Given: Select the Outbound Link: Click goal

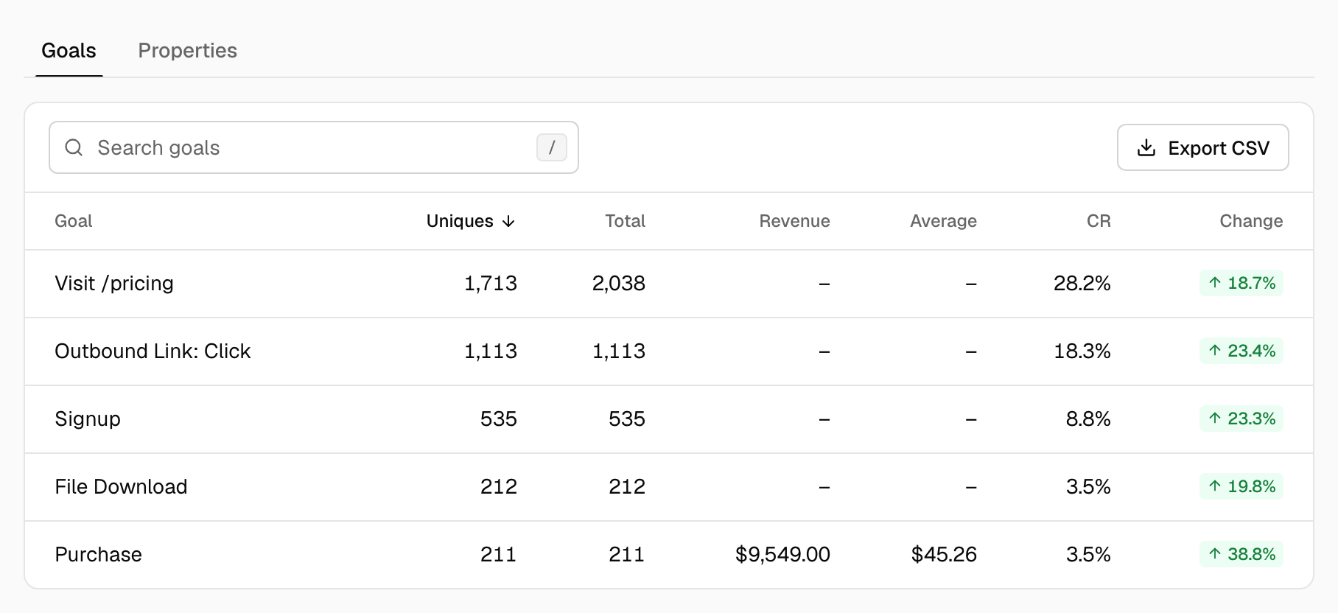Looking at the screenshot, I should click(153, 351).
